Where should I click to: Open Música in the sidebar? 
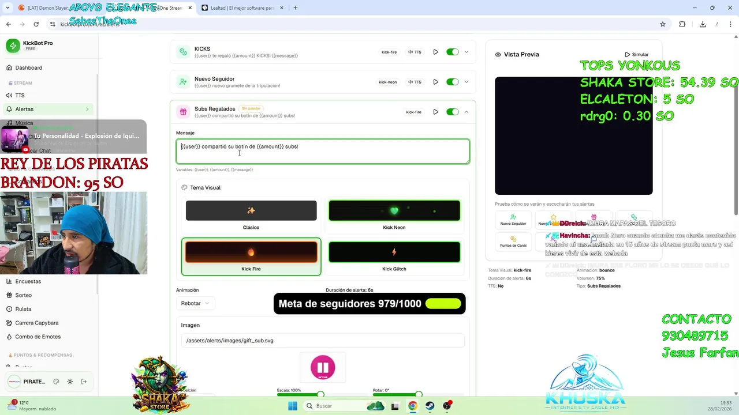(x=24, y=123)
